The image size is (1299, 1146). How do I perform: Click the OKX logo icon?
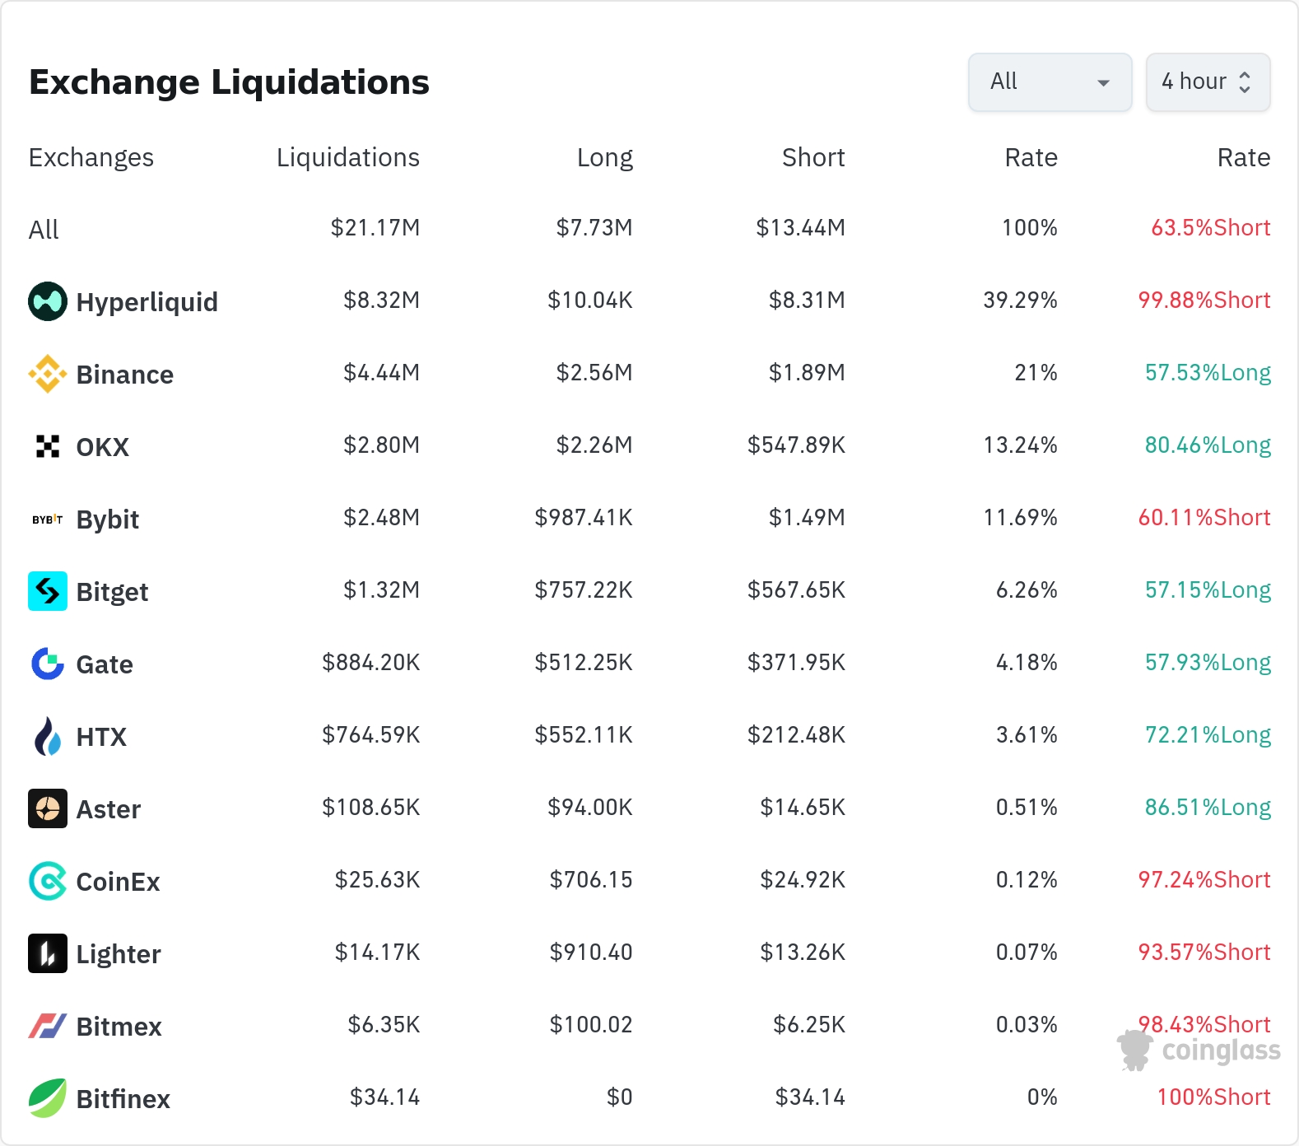pyautogui.click(x=48, y=446)
